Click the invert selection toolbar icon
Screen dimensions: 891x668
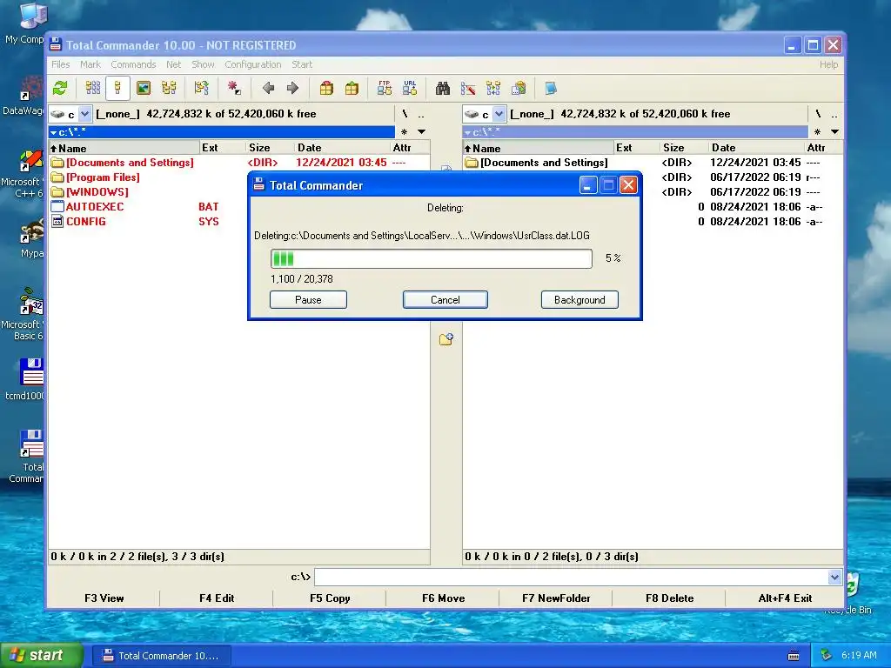click(234, 88)
